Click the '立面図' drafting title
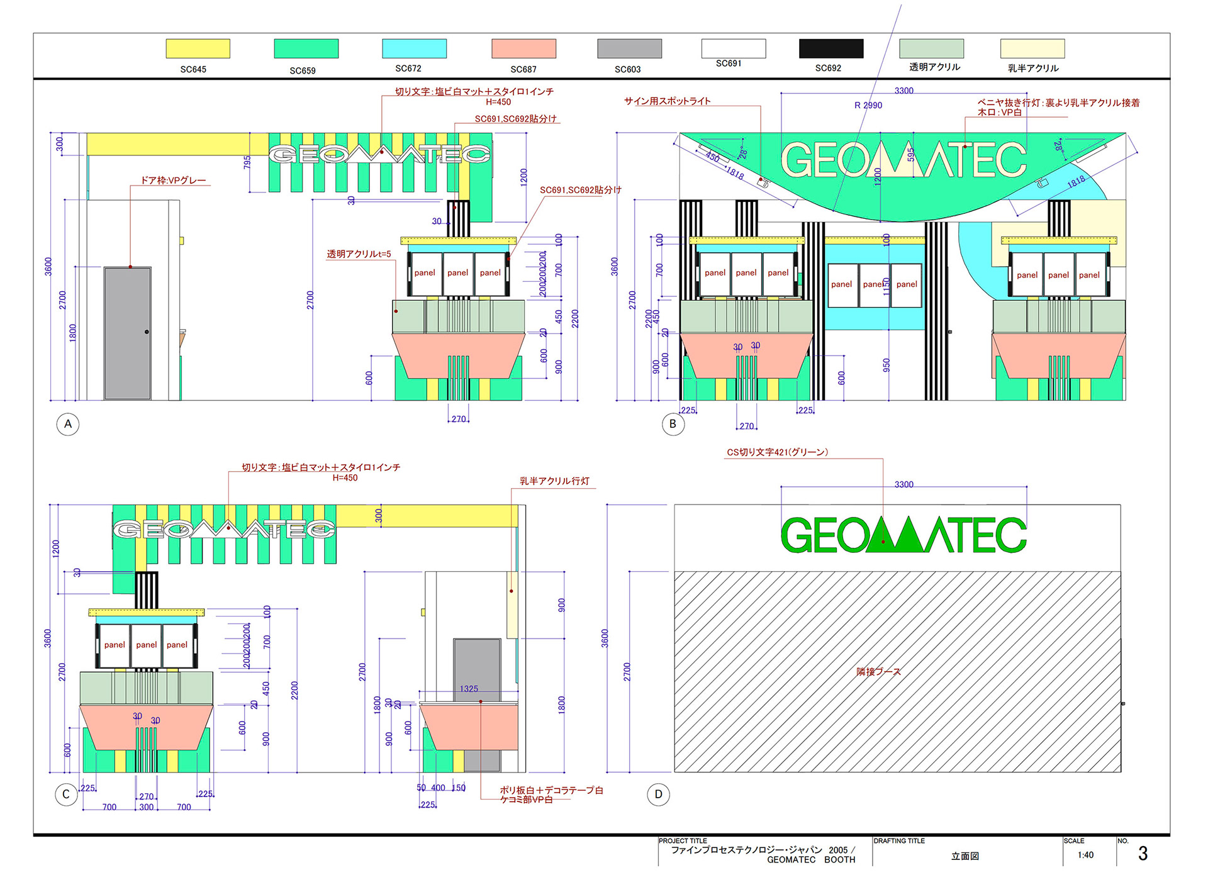This screenshot has width=1208, height=875. tap(965, 856)
